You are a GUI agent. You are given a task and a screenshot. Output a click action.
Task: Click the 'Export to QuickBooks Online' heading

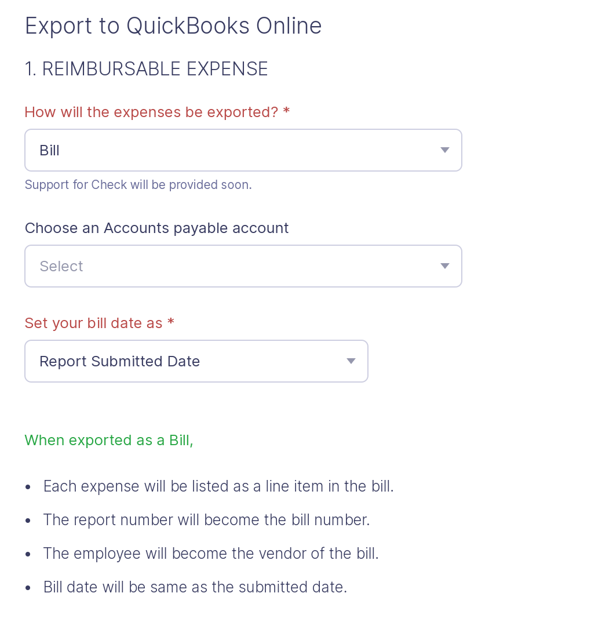point(173,26)
